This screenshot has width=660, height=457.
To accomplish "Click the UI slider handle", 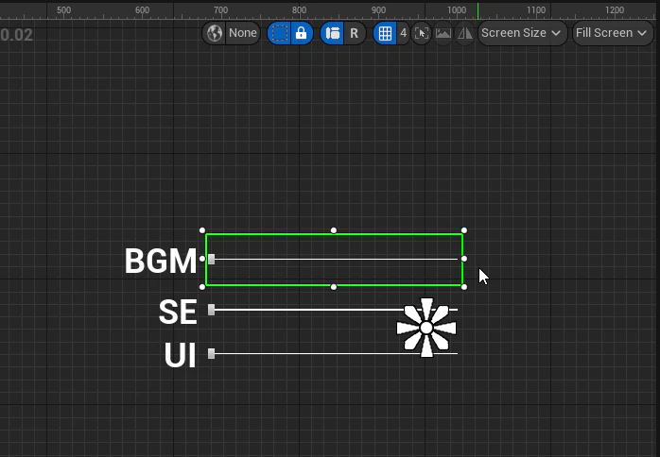I will click(211, 353).
